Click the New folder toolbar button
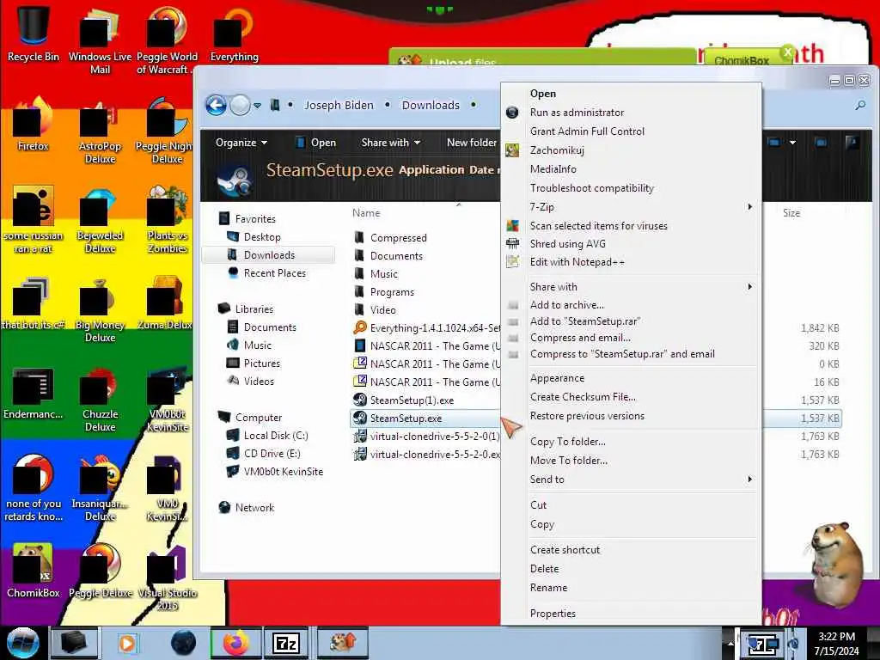The image size is (880, 660). coord(472,143)
